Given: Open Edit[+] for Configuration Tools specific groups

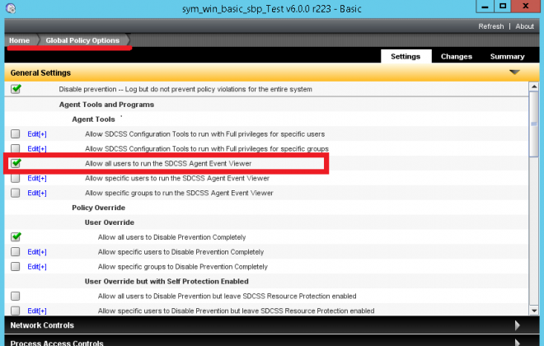Looking at the screenshot, I should pyautogui.click(x=37, y=149).
